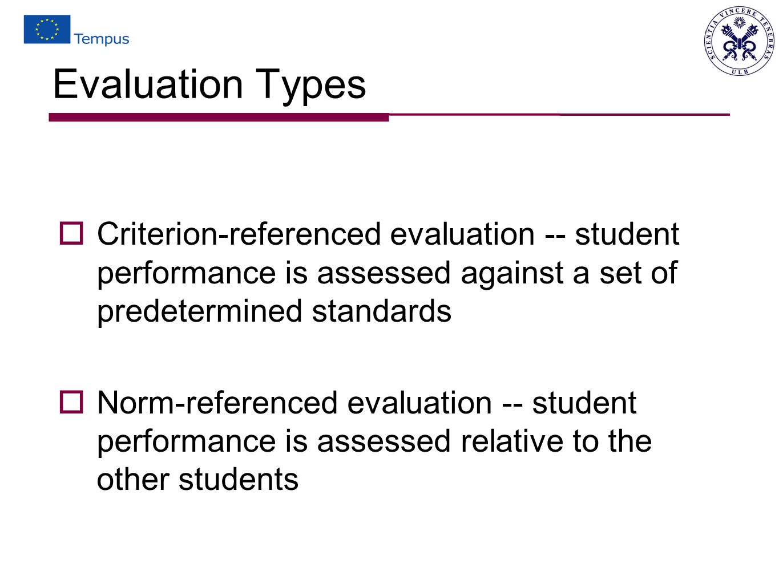
Task: Click 'predetermined standards' text
Action: pos(275,311)
